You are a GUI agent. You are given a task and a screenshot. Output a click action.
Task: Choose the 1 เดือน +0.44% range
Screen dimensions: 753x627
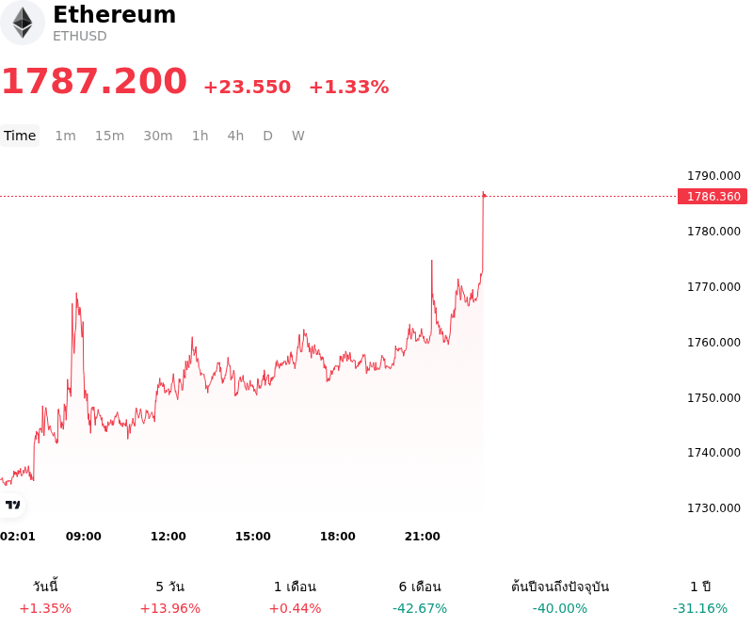(x=295, y=597)
